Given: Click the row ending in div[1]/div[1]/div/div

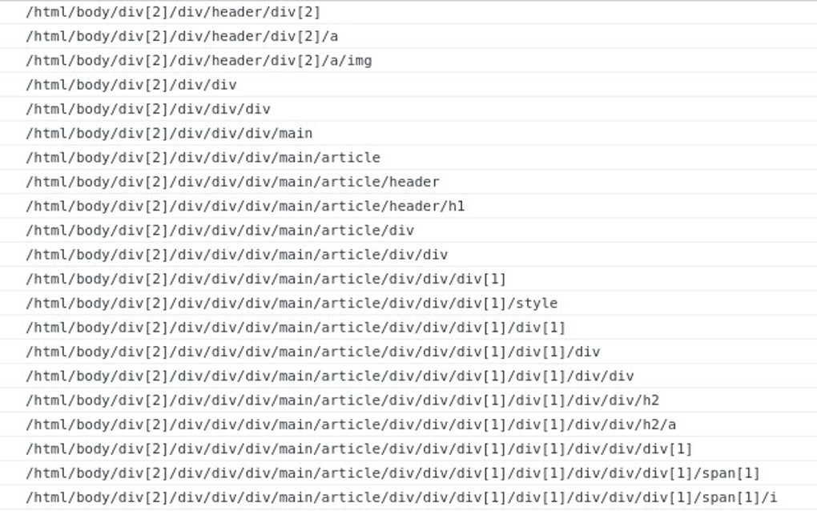Looking at the screenshot, I should (x=408, y=376).
